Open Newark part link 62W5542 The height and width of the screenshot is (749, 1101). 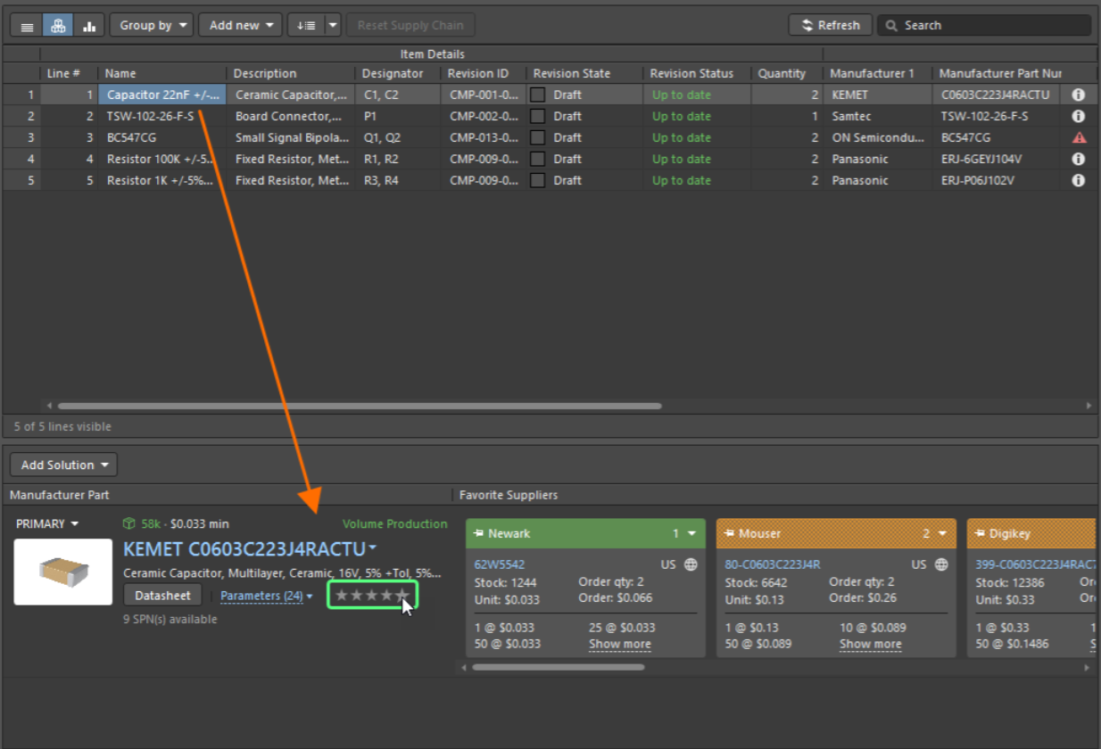[500, 564]
